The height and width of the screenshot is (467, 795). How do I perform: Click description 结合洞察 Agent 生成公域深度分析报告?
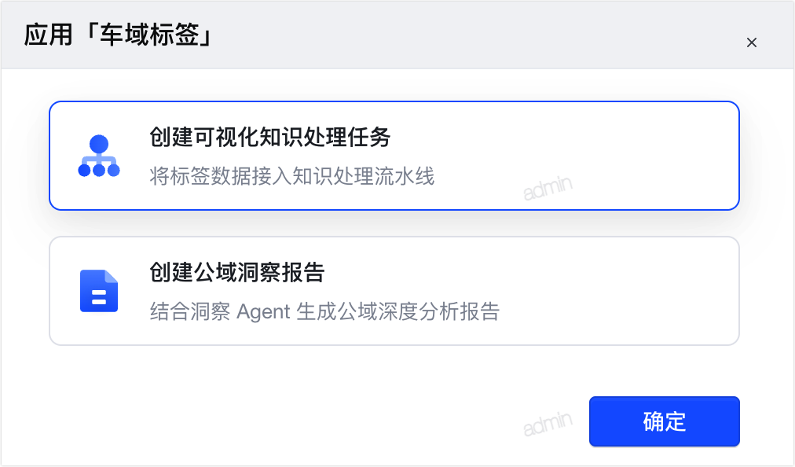point(324,311)
